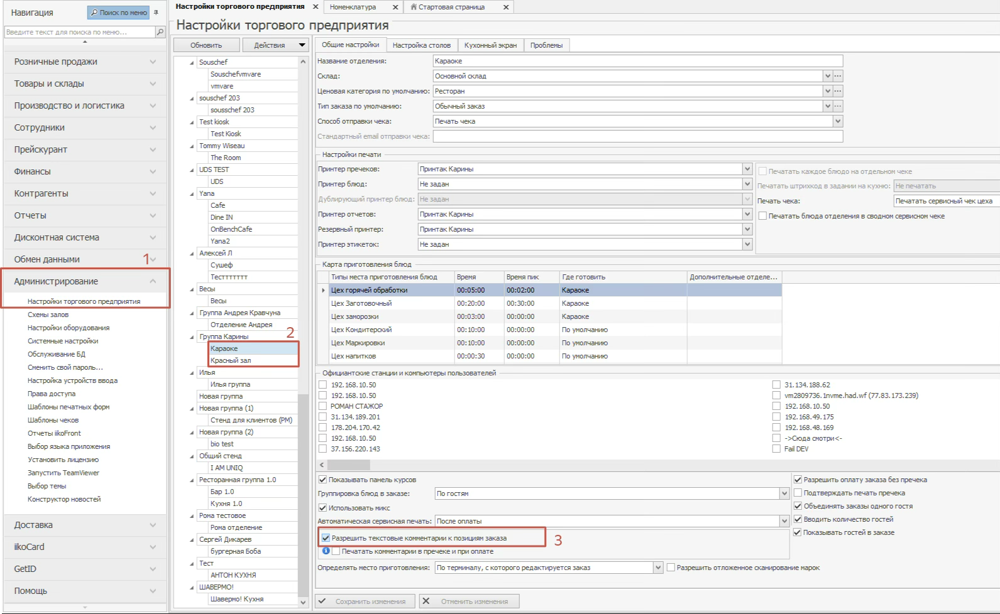1000x614 pixels.
Task: Toggle Показывать панель курсов checkbox
Action: [x=322, y=480]
